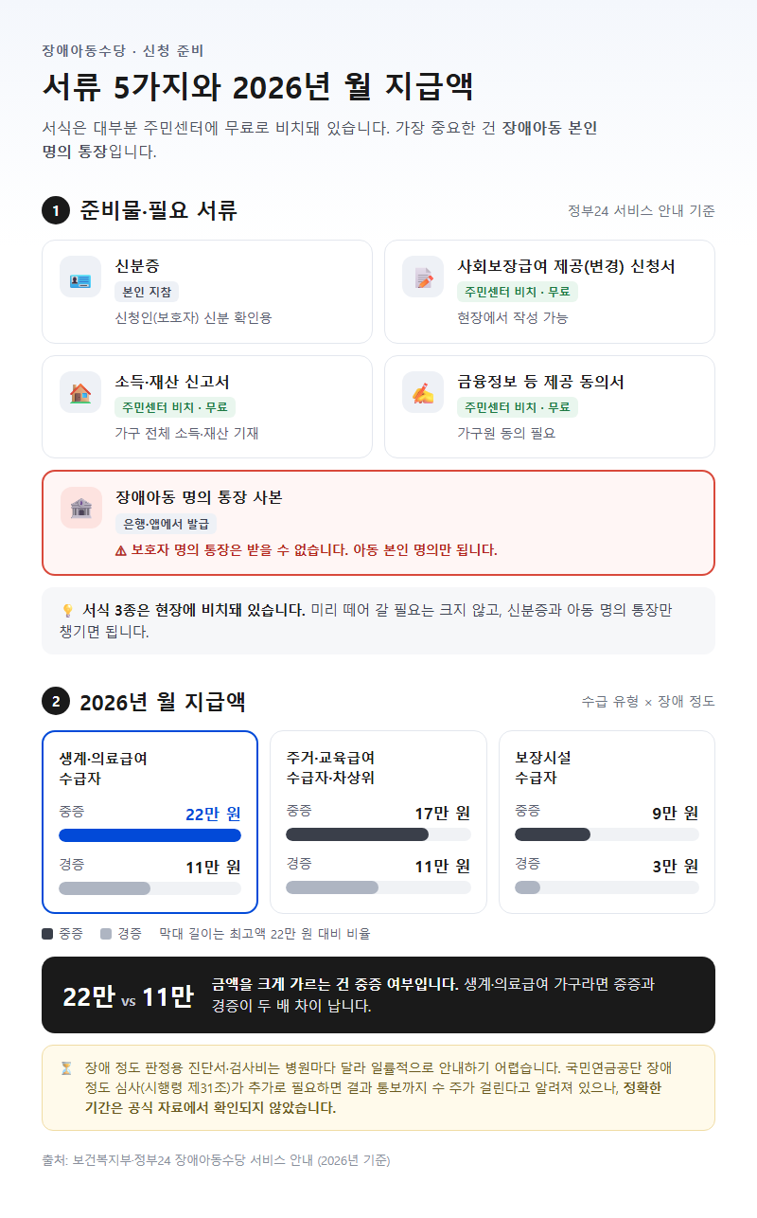Click the warning triangle in the 보호자 명의 notice
The image size is (757, 1218).
click(121, 550)
